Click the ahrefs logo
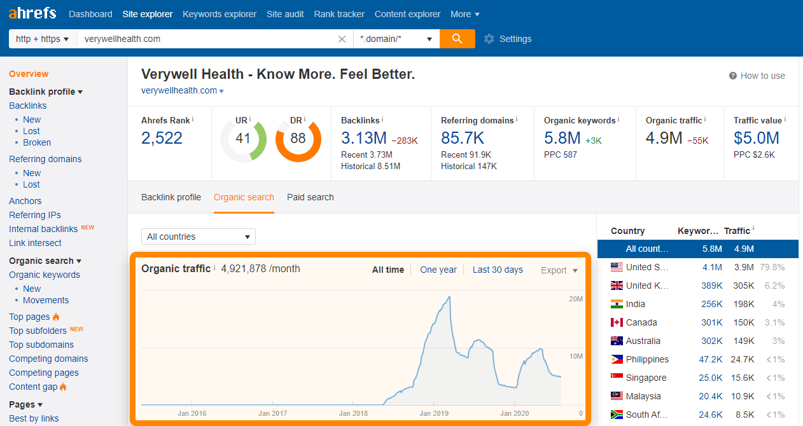Image resolution: width=803 pixels, height=426 pixels. click(32, 13)
